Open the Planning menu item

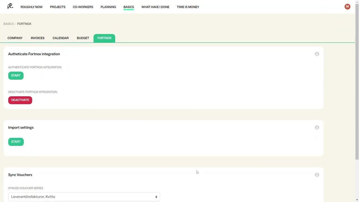(108, 7)
